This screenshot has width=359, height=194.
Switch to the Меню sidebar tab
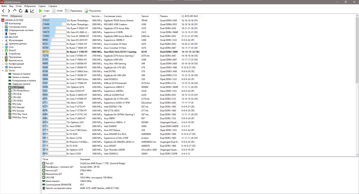tap(5, 16)
